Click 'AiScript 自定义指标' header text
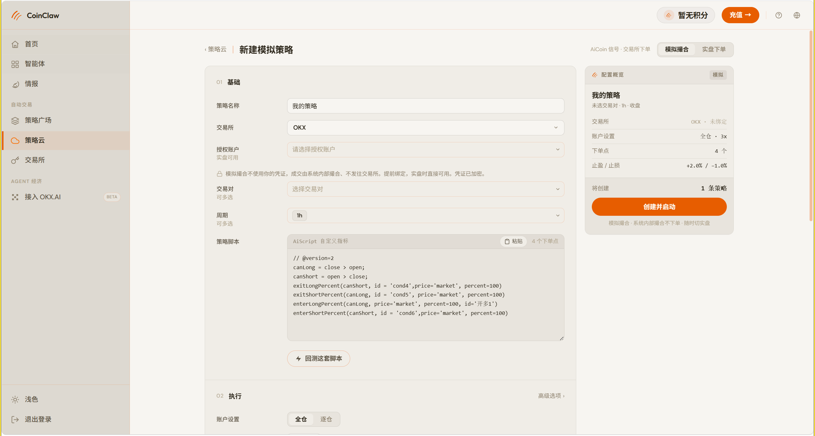Image resolution: width=815 pixels, height=436 pixels. pos(320,241)
